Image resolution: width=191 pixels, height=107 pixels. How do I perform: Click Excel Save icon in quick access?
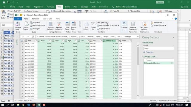click(4, 2)
